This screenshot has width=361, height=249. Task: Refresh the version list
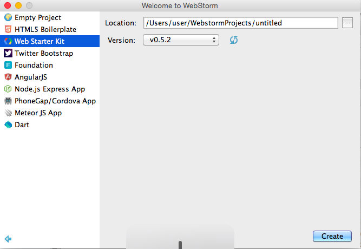click(234, 40)
